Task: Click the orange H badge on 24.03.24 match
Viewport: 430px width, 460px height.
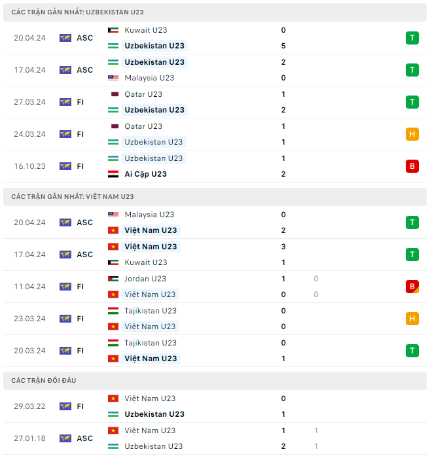Action: pos(412,134)
